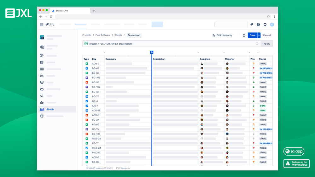
Task: Open issue BG-42
Action: click(96, 68)
